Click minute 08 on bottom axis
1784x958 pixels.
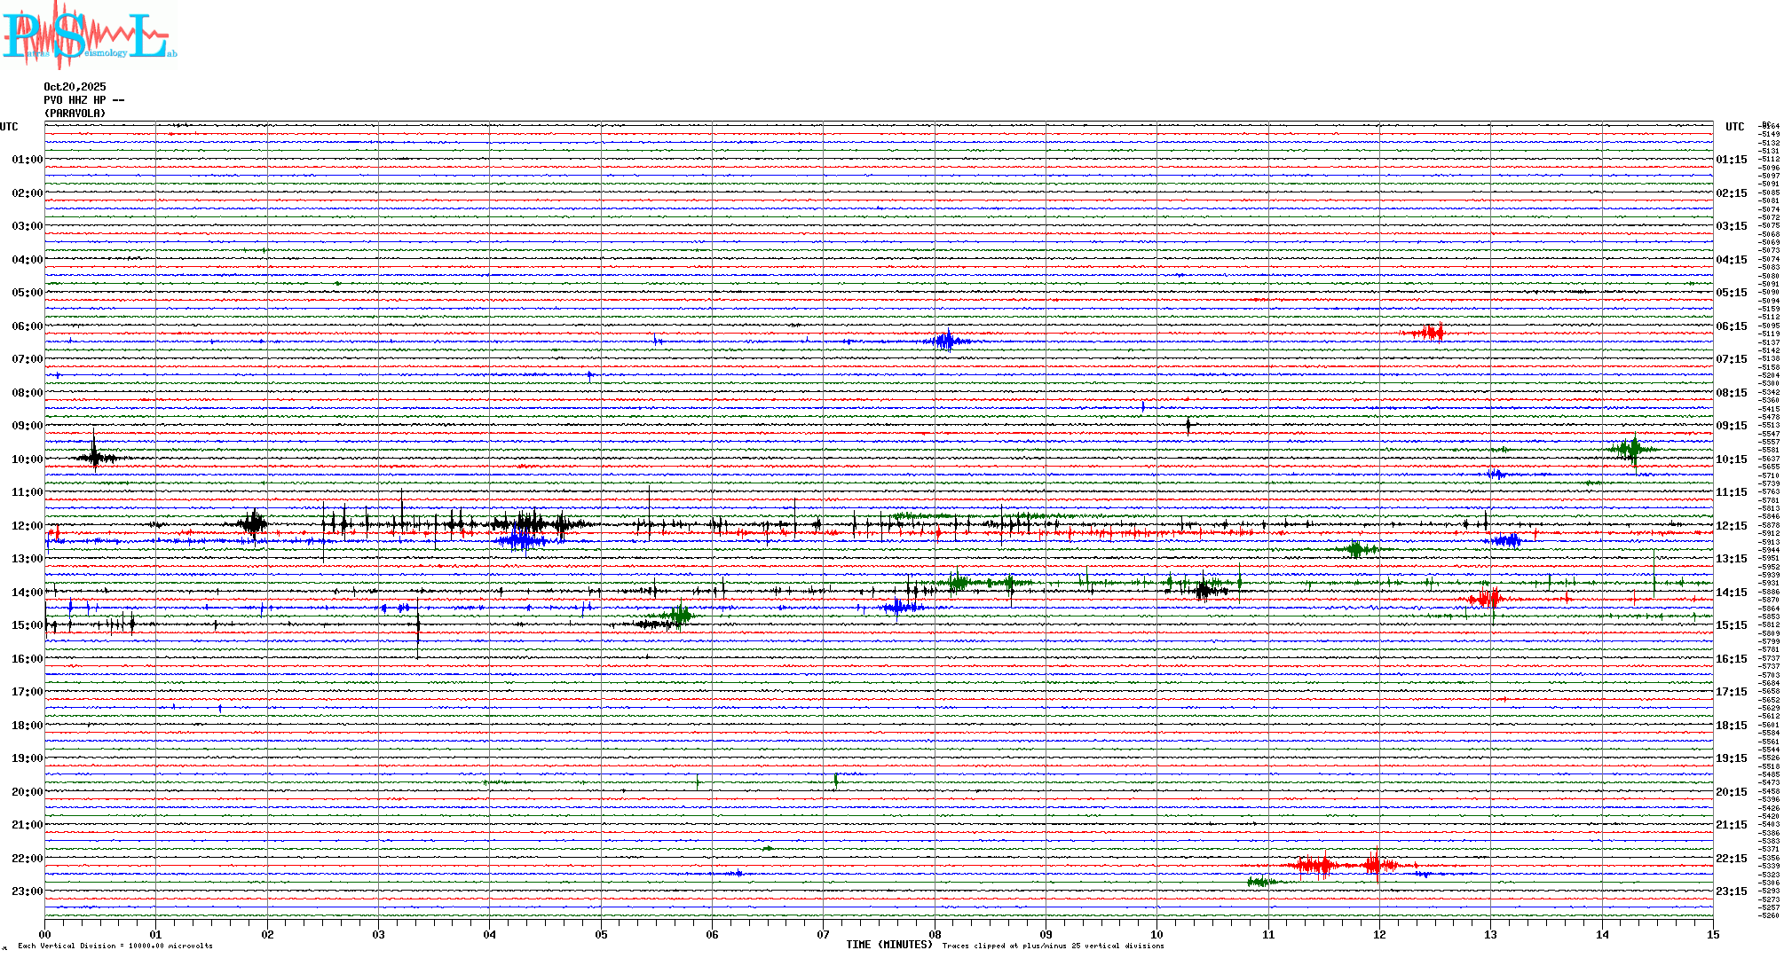pyautogui.click(x=935, y=934)
